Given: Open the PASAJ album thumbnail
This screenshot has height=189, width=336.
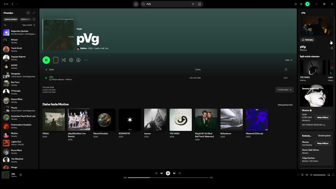Looking at the screenshot, I should pos(54,120).
